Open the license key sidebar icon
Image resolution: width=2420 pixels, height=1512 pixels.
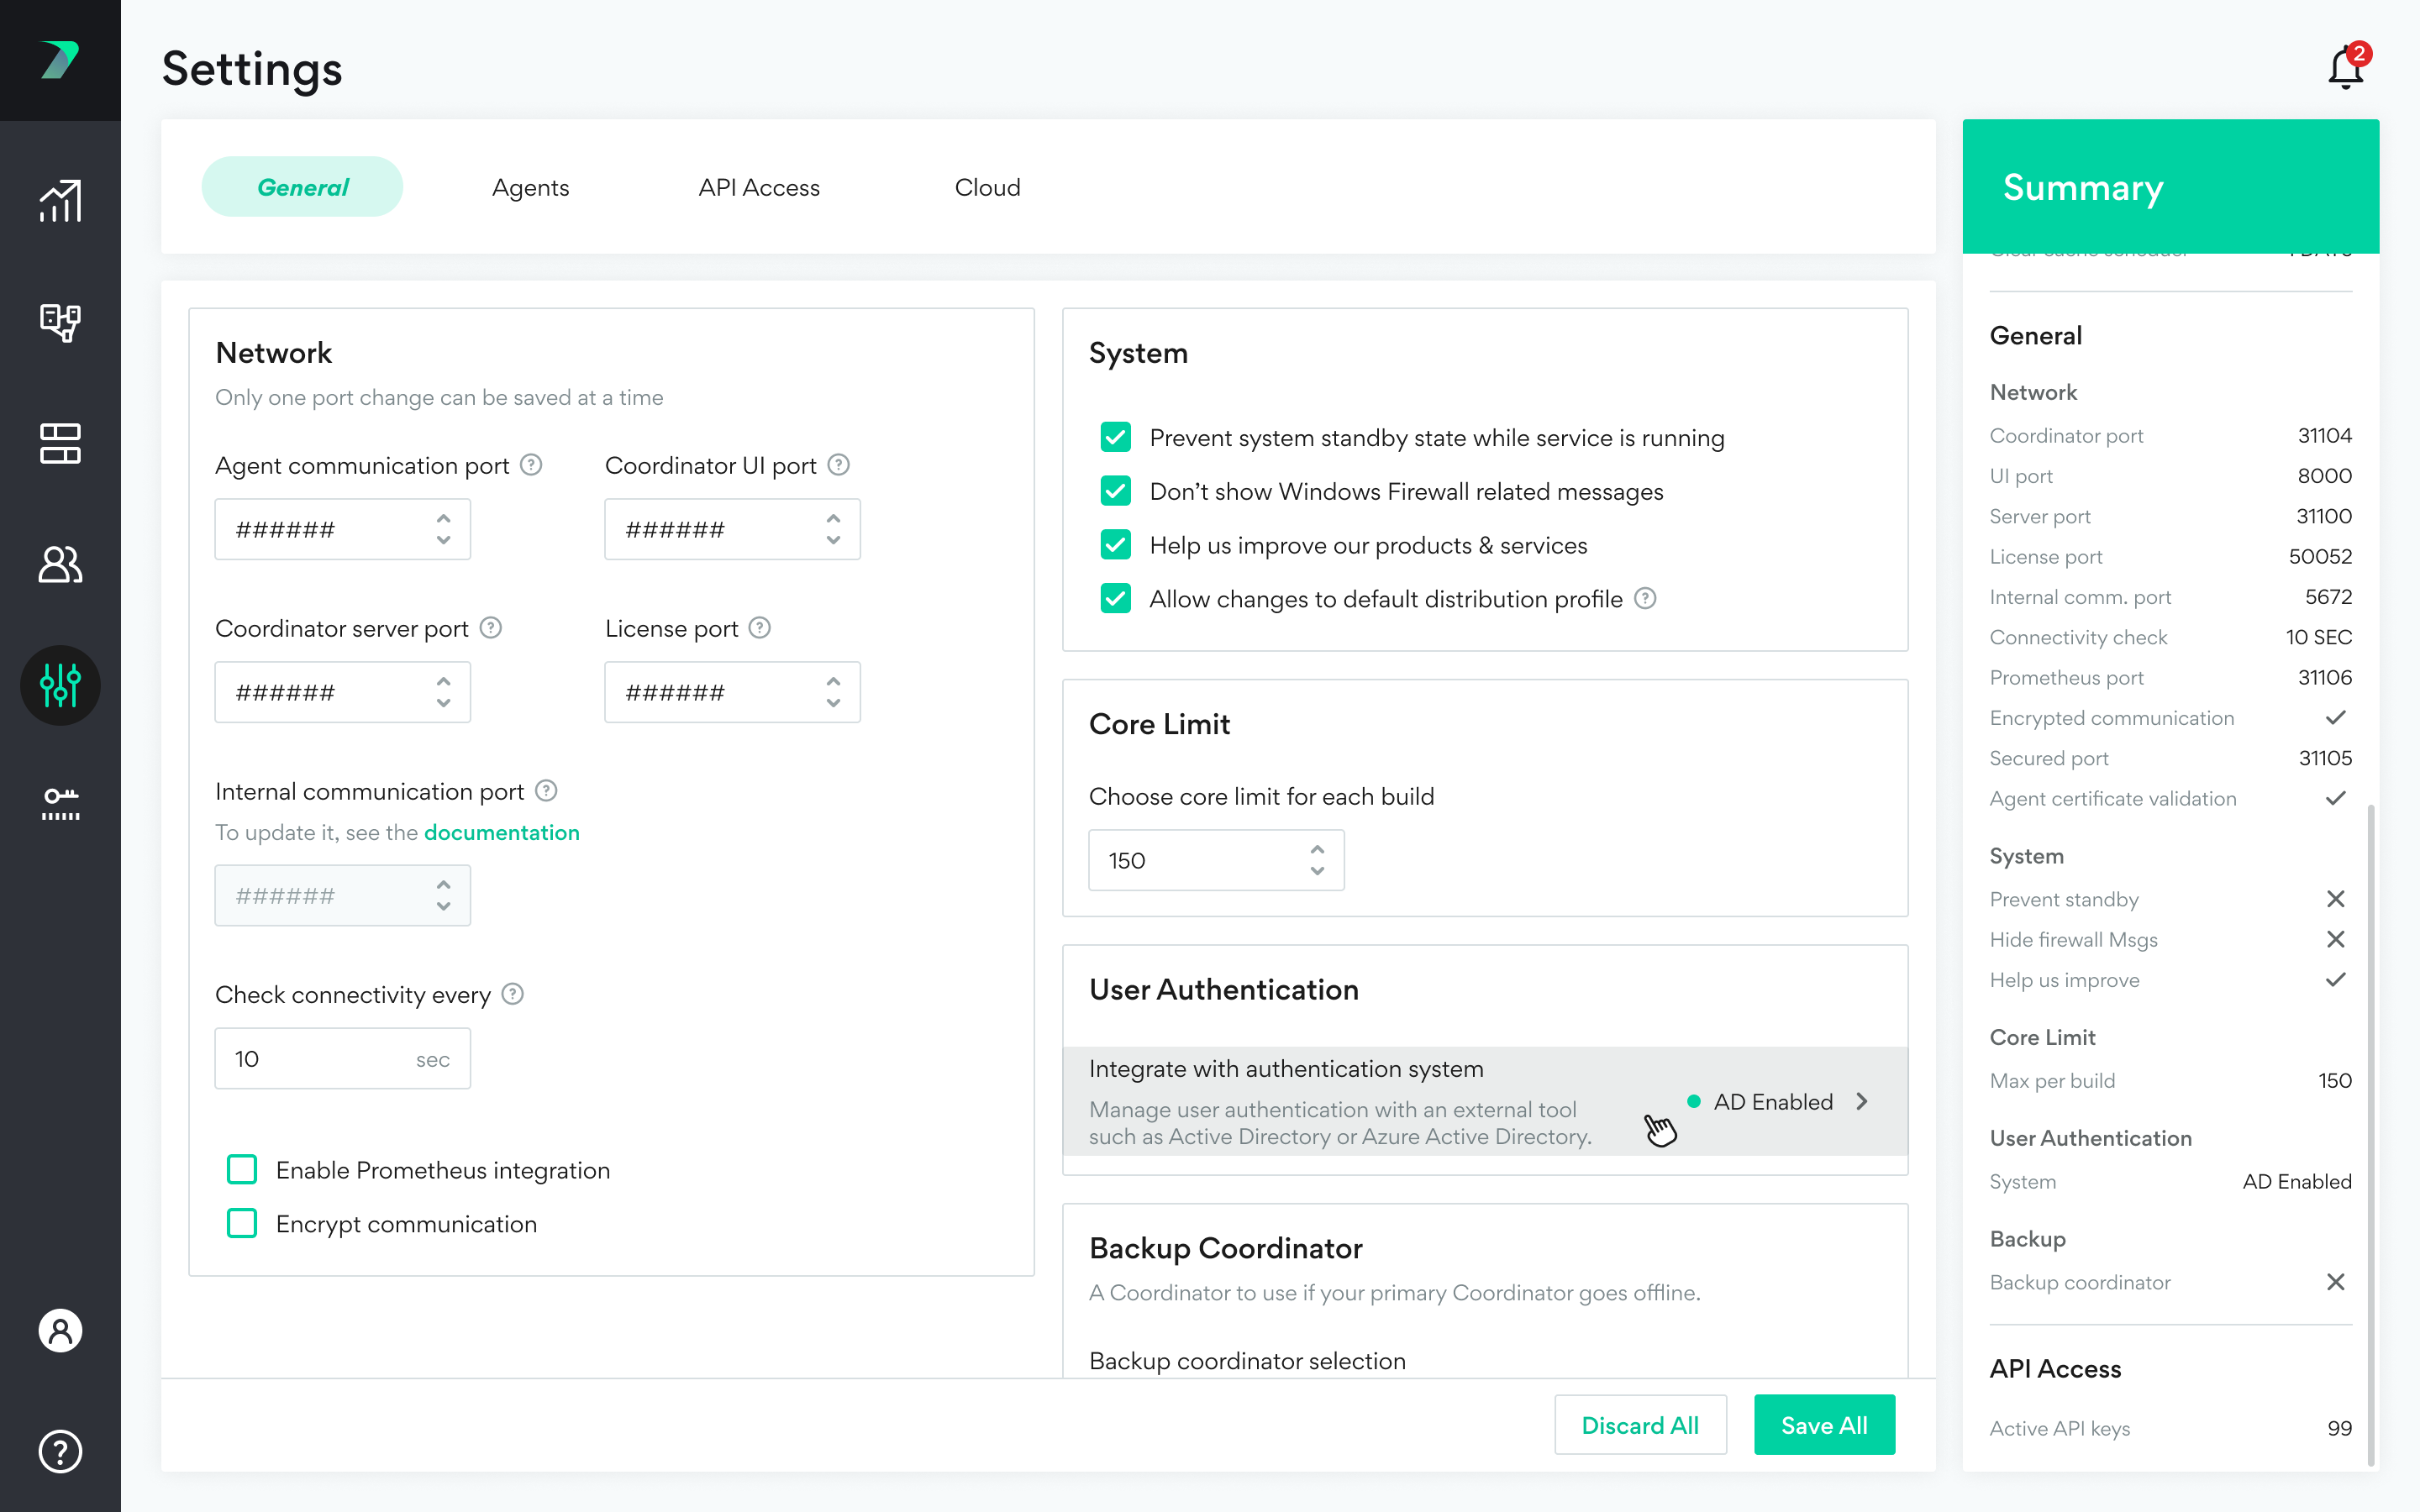pos(60,804)
